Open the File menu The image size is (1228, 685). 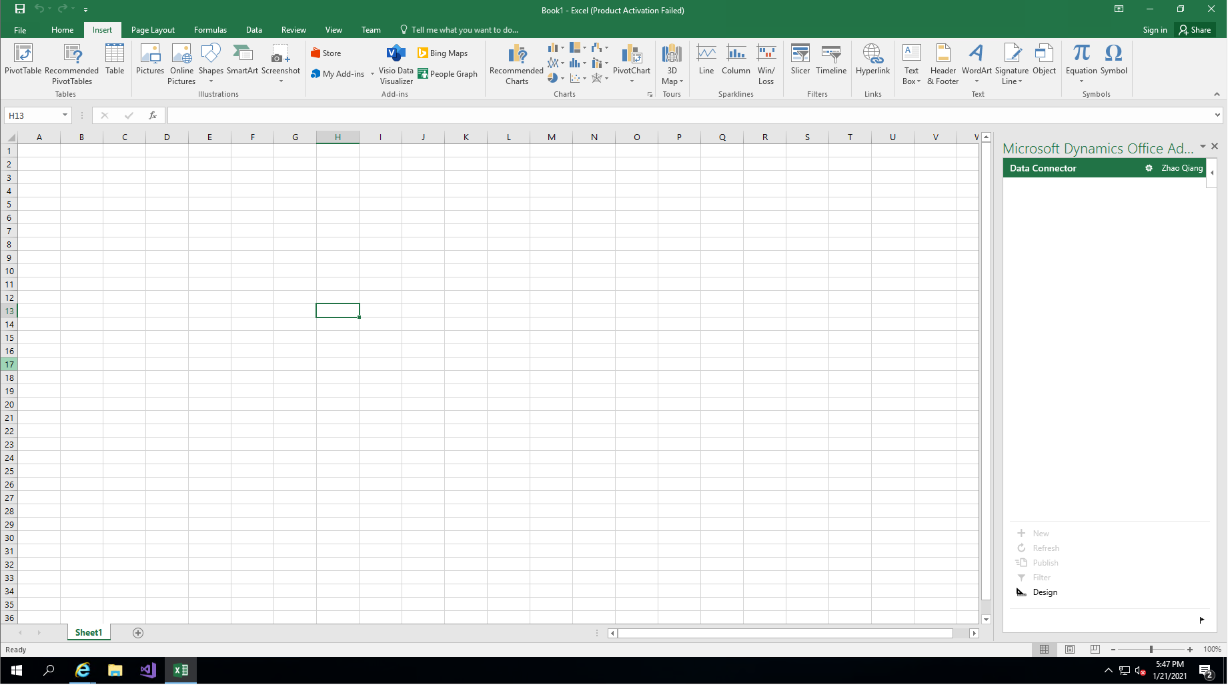pos(20,30)
